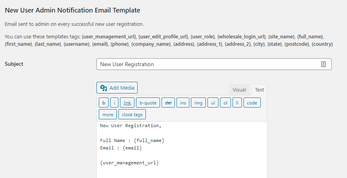Viewport: 347px width, 178px height.
Task: Add unordered list via ul button
Action: point(213,103)
